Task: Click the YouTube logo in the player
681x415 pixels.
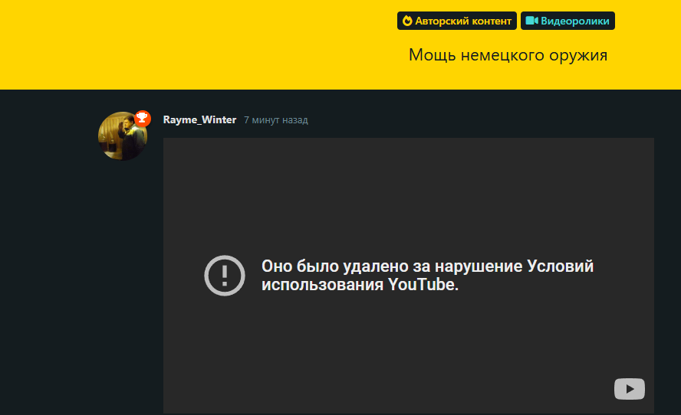Action: click(x=630, y=389)
